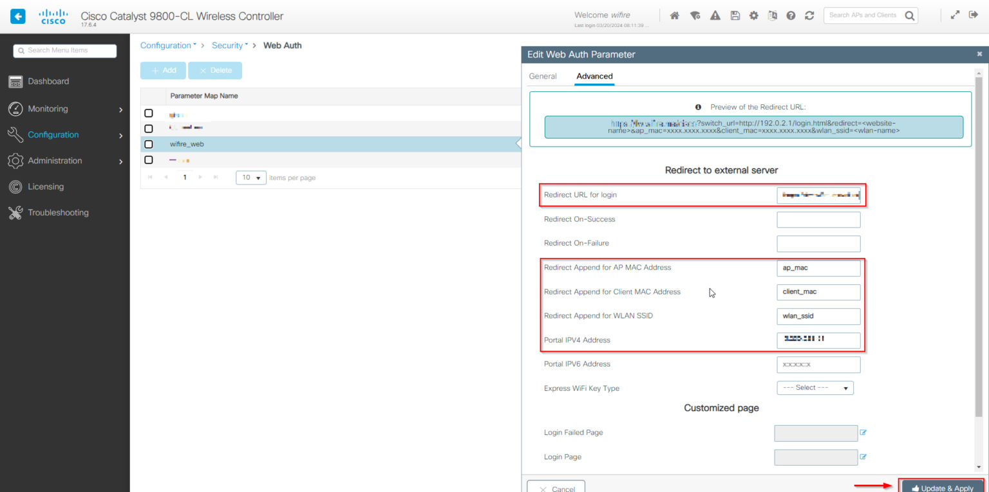
Task: Click the Home icon in the top toolbar
Action: pos(674,14)
